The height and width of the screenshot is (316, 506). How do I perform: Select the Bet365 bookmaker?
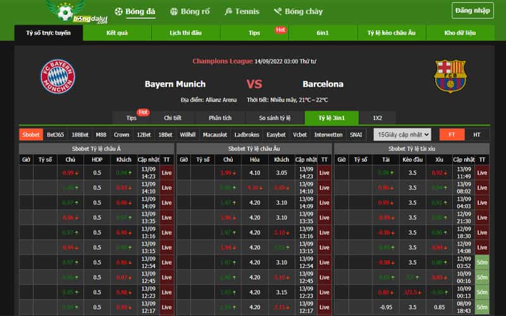pyautogui.click(x=56, y=135)
